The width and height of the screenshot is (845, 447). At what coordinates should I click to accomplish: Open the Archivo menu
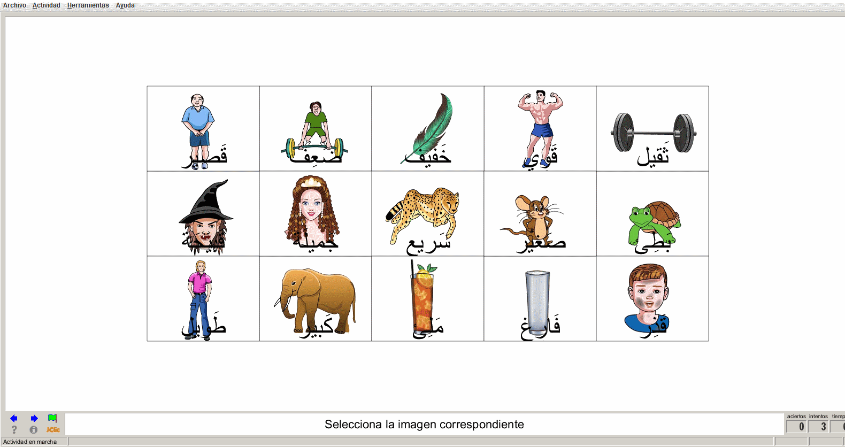point(14,5)
